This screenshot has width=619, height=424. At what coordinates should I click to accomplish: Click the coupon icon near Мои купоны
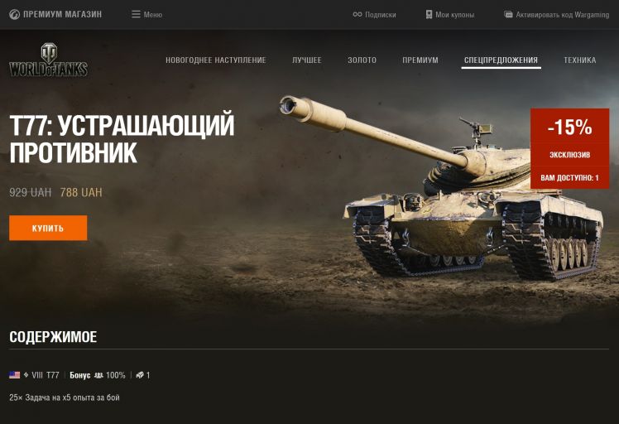[429, 15]
